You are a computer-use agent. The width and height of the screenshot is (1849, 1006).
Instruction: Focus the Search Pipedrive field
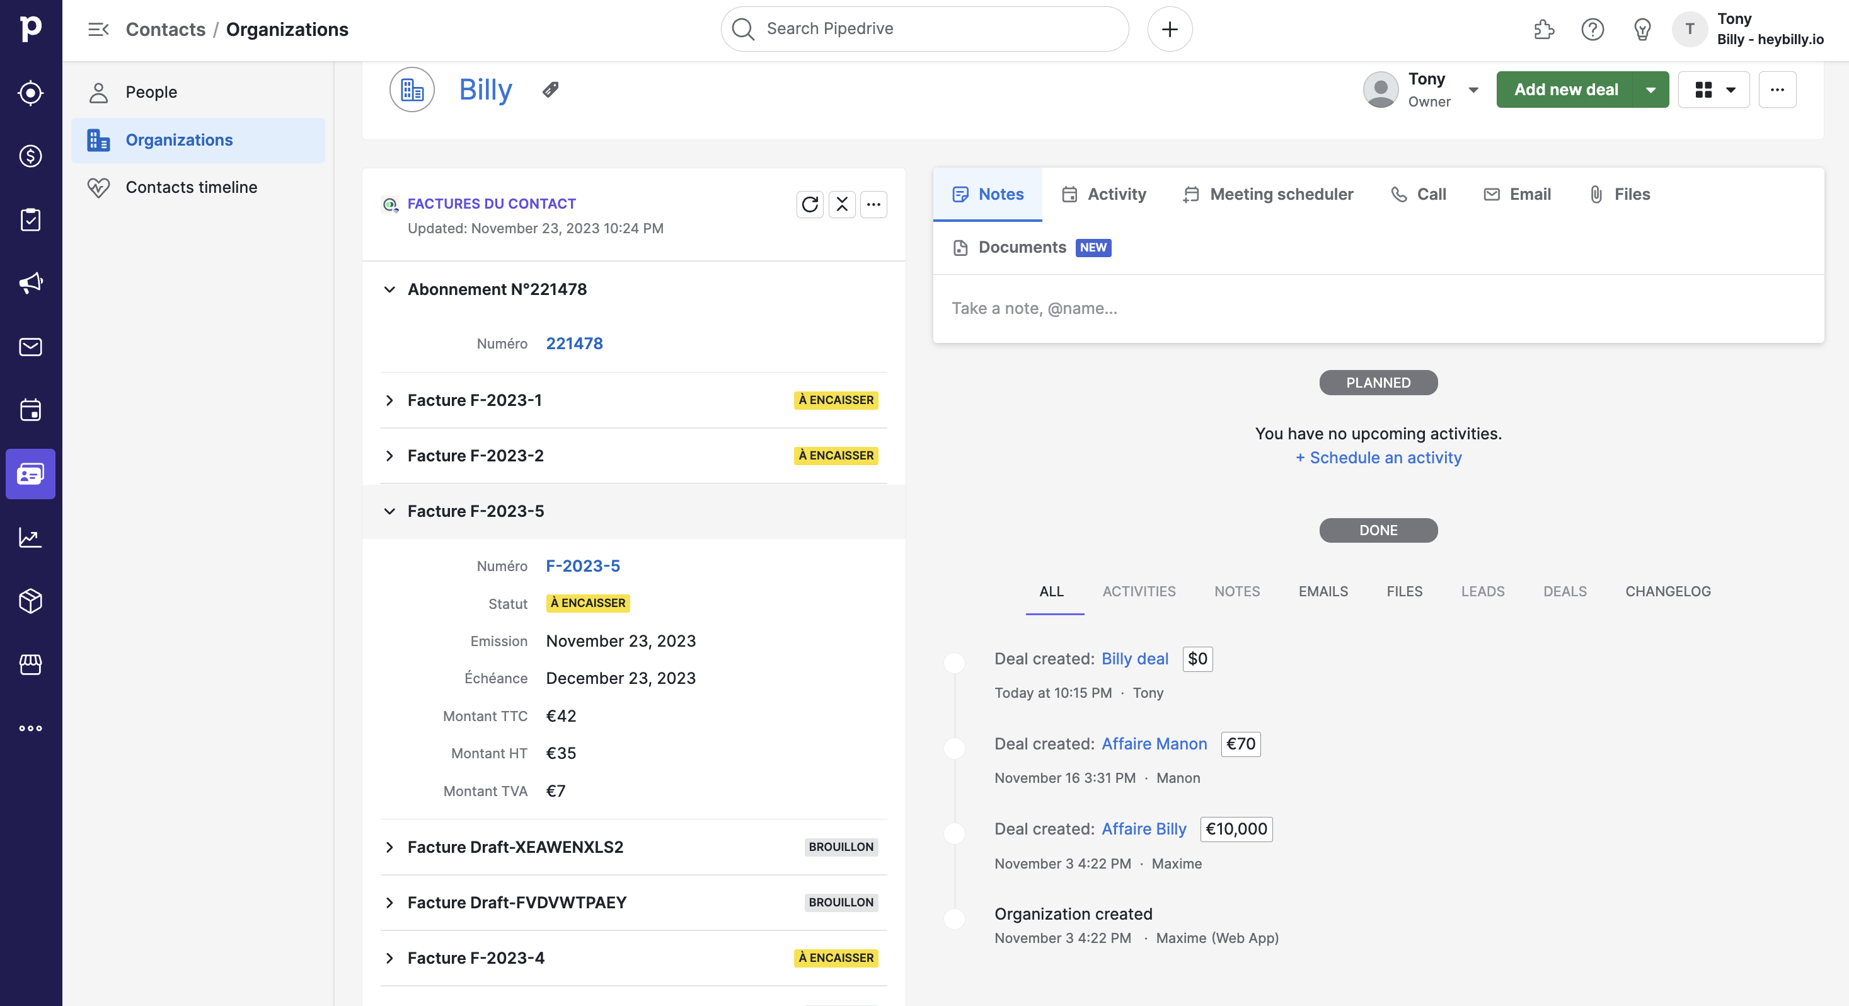pos(924,29)
